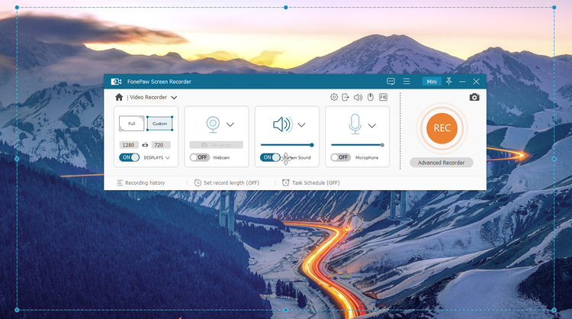Image resolution: width=572 pixels, height=319 pixels.
Task: Open Task Schedule (OFF)
Action: point(316,183)
